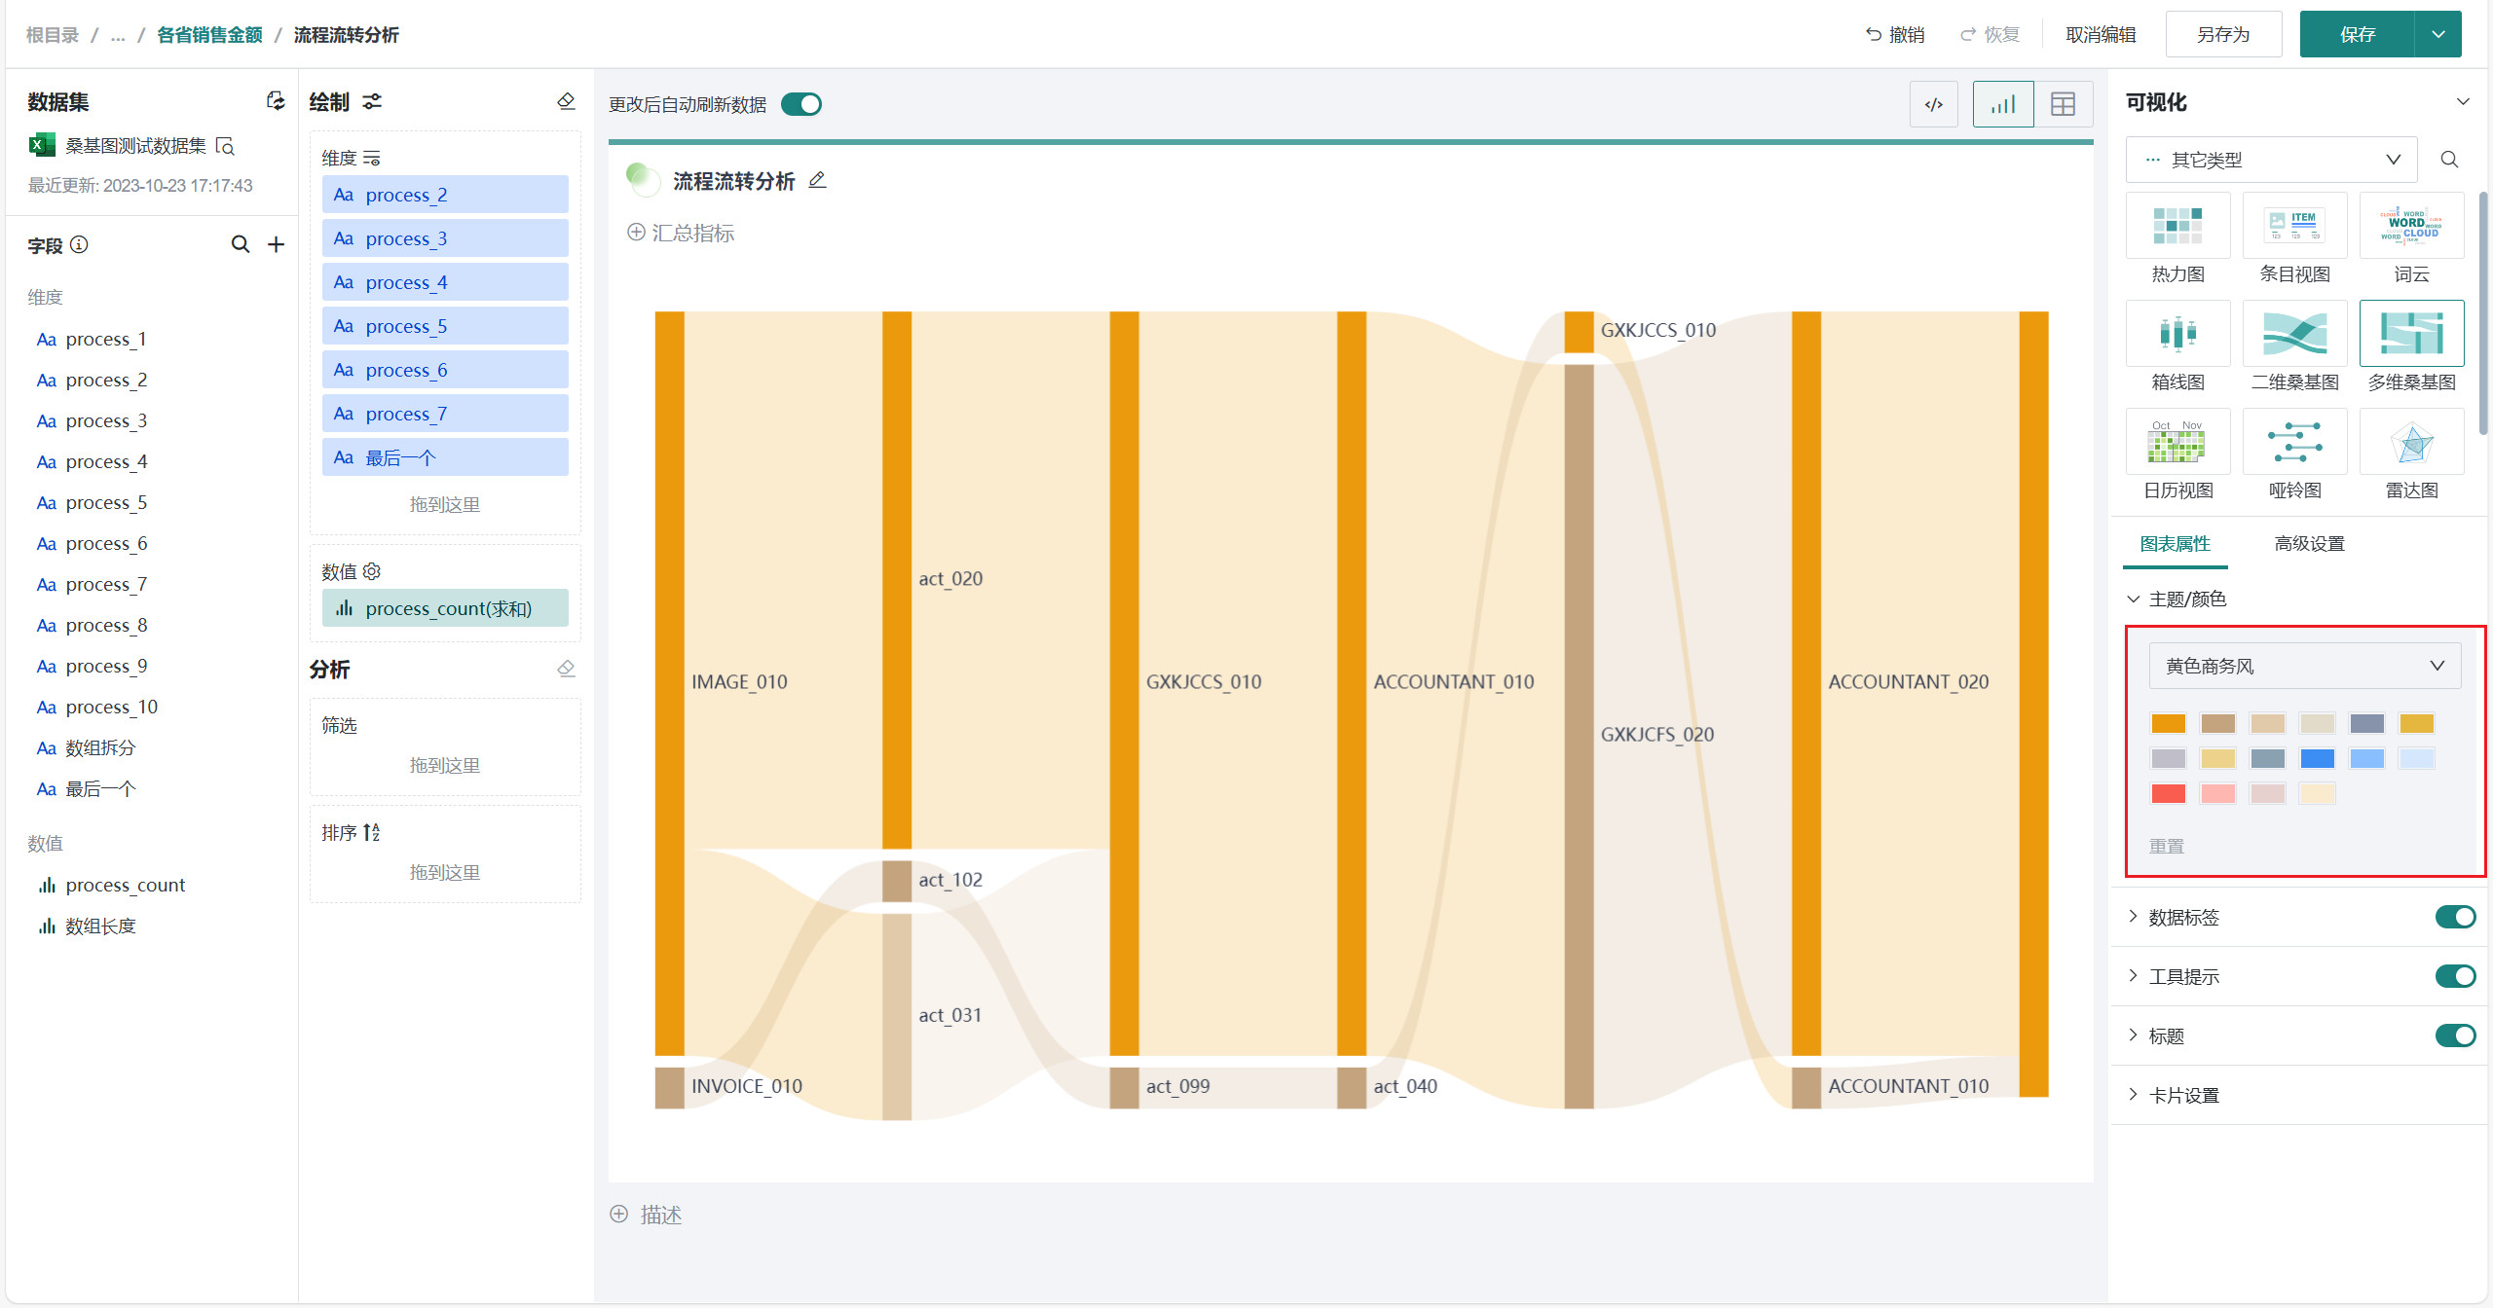Click the 取消编辑 button

2101,35
